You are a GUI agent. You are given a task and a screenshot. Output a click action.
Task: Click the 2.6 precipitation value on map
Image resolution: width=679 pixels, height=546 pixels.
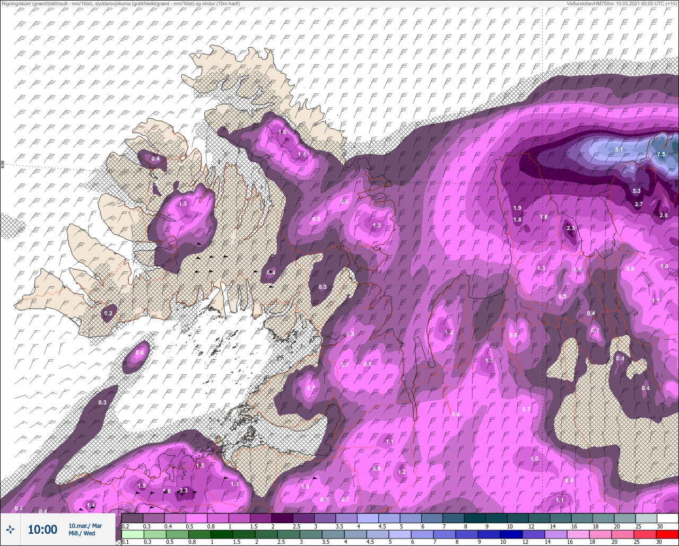pyautogui.click(x=664, y=215)
